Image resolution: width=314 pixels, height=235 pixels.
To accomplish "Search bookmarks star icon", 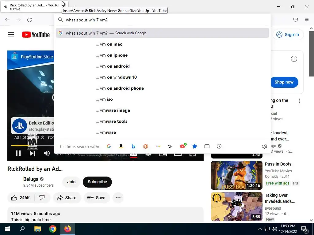I will [x=195, y=146].
